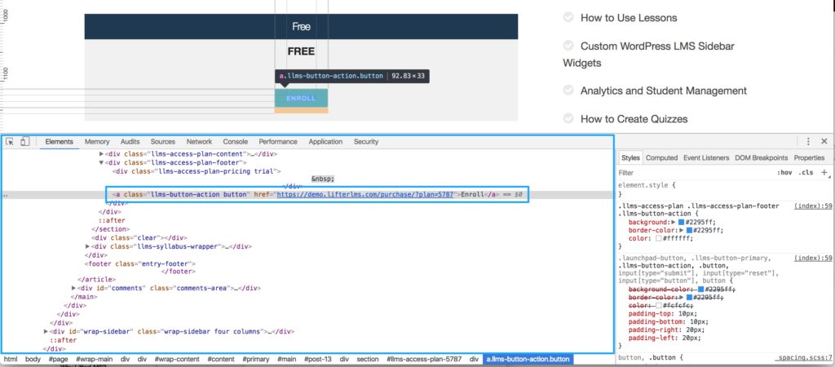The image size is (835, 367).
Task: Follow the demo.lifterlms.com purchase href link
Action: (364, 194)
